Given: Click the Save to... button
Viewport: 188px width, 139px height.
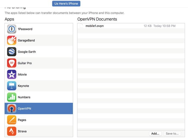Looking at the screenshot, I should 172,134.
